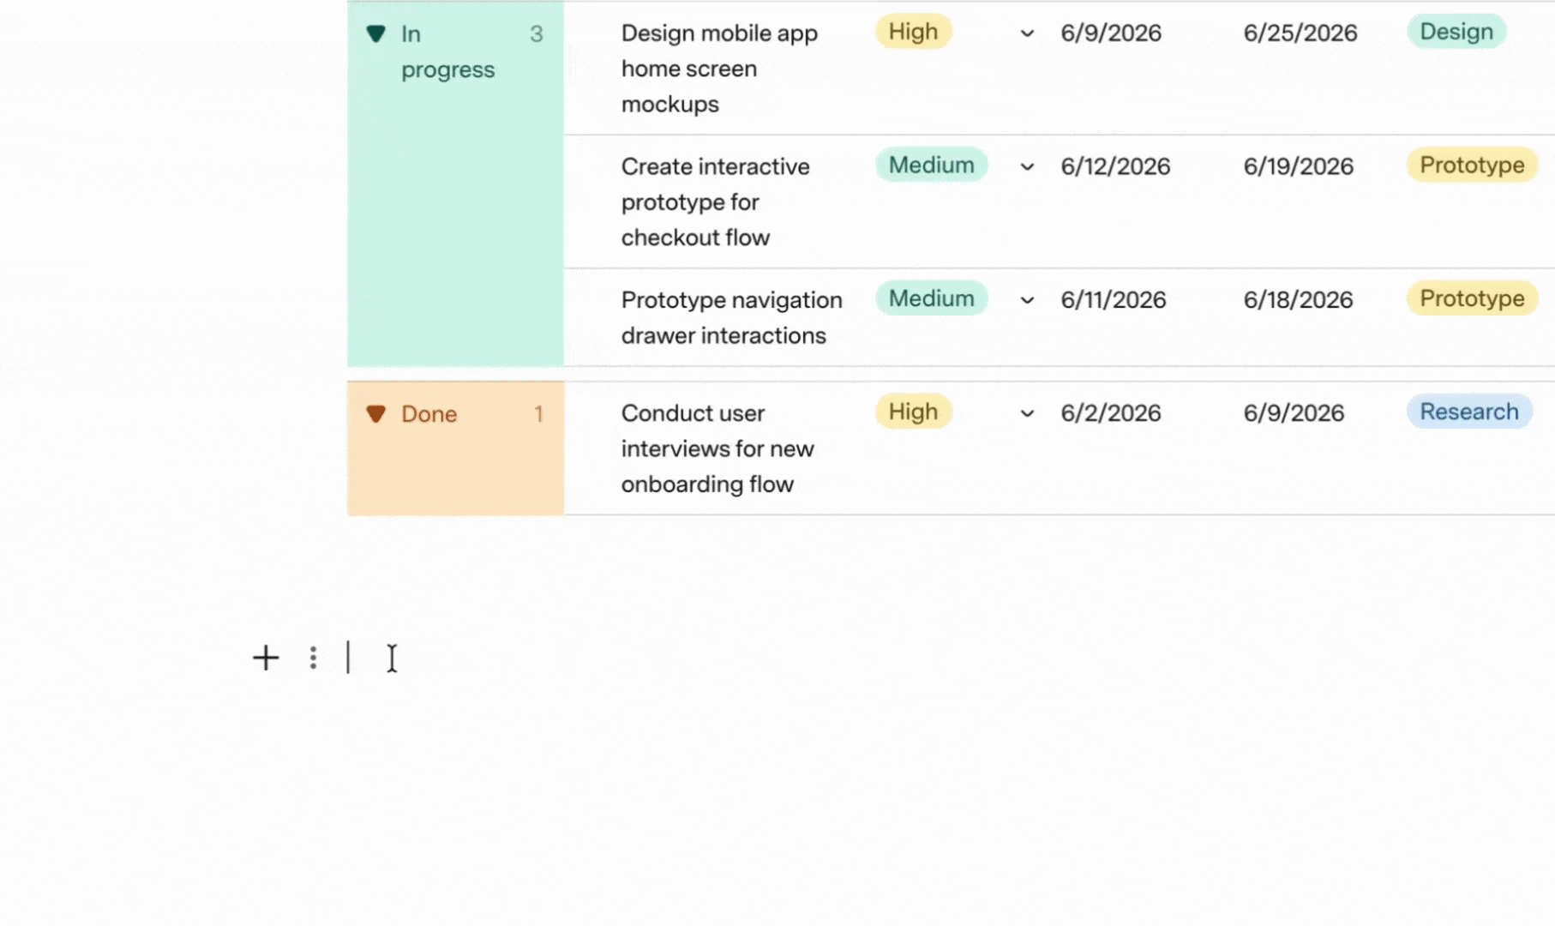Screen dimensions: 1555x926
Task: Click the plus icon to add a block
Action: click(x=266, y=658)
